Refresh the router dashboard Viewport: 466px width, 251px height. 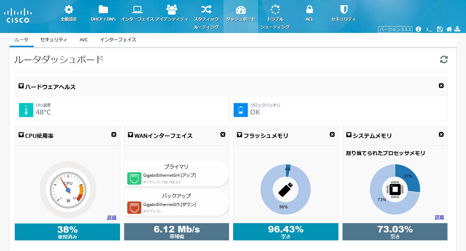444,59
